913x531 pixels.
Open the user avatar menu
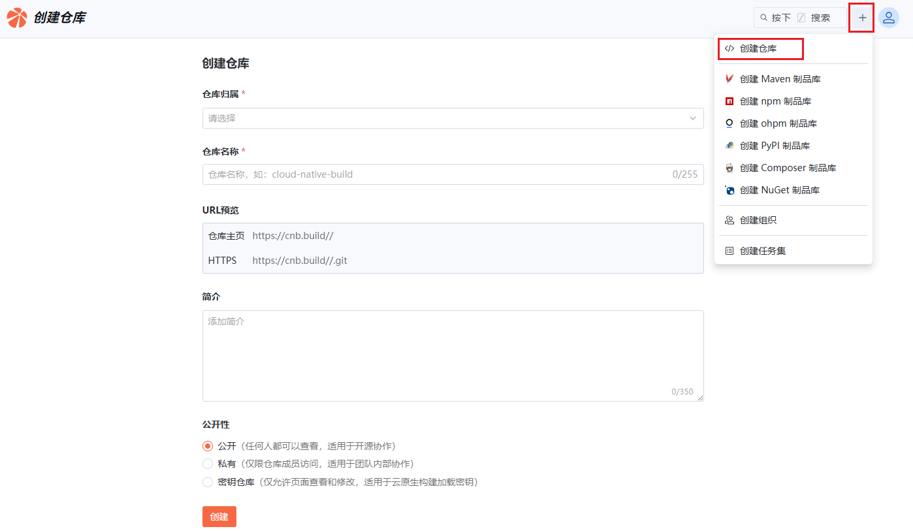click(x=888, y=18)
